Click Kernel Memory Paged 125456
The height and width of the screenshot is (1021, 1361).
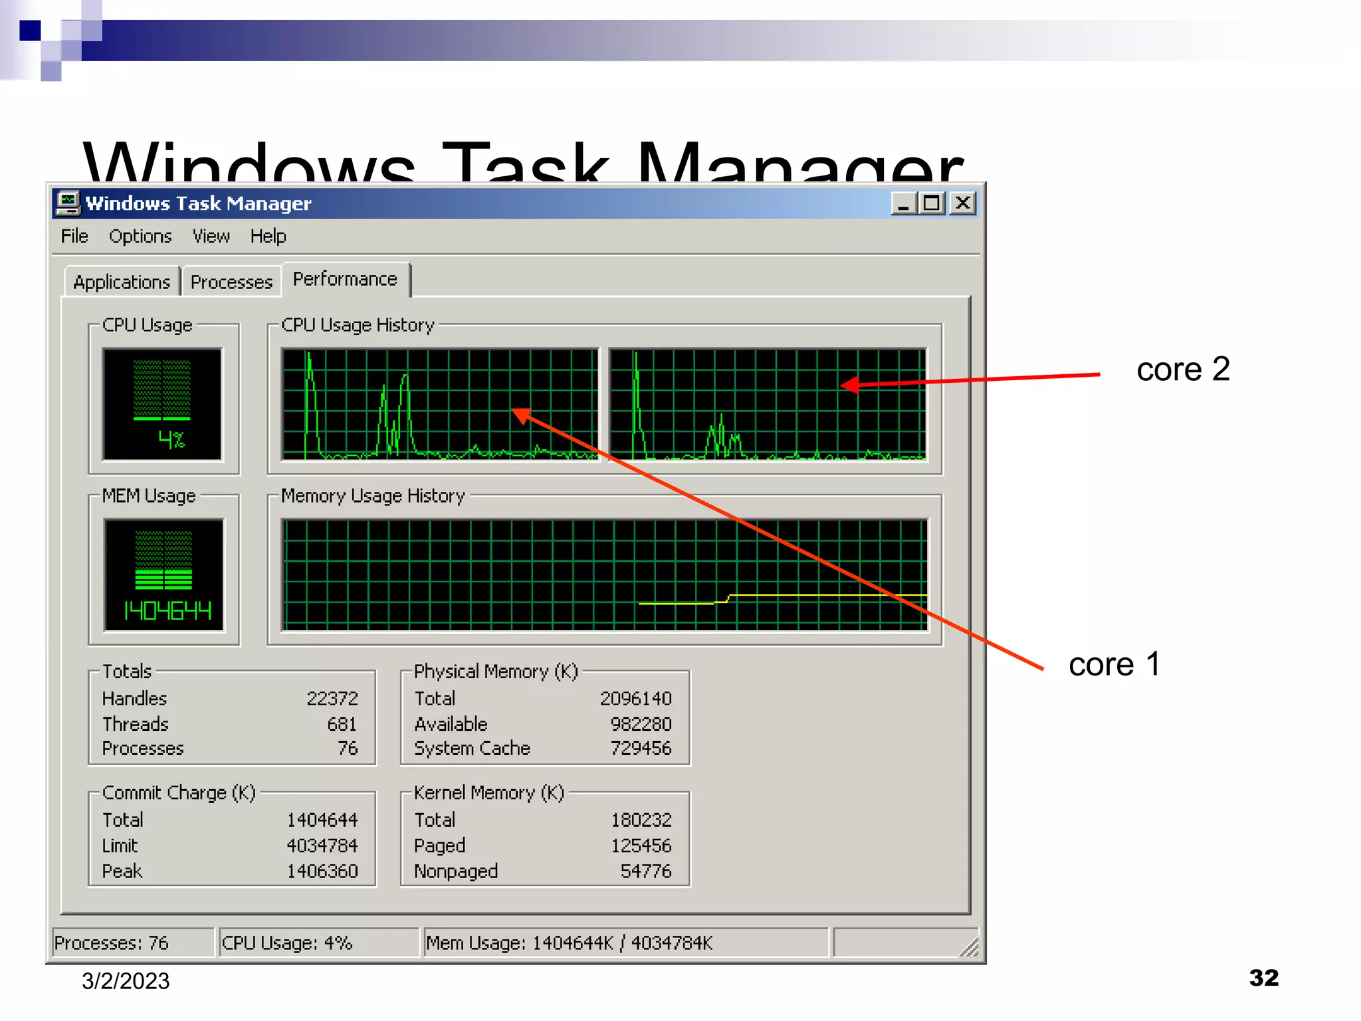tap(641, 846)
